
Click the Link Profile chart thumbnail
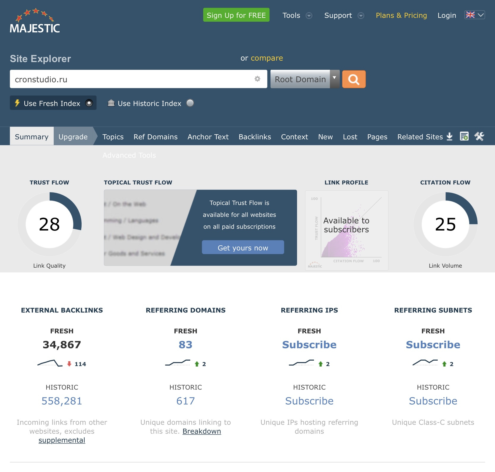(347, 231)
